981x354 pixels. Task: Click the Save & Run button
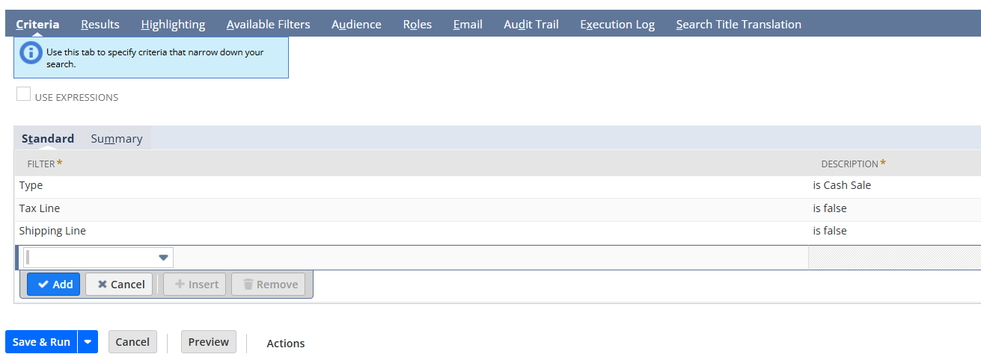pyautogui.click(x=42, y=342)
